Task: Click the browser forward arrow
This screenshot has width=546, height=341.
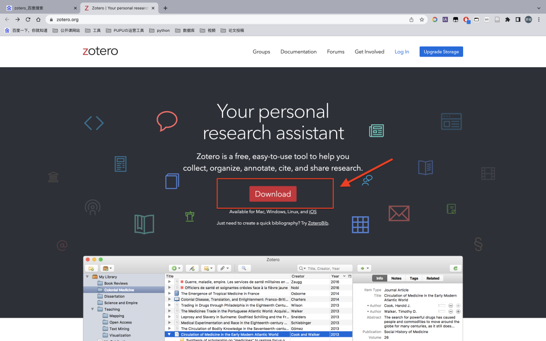Action: [17, 20]
